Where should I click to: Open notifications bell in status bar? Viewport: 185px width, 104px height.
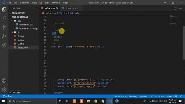tap(181, 96)
